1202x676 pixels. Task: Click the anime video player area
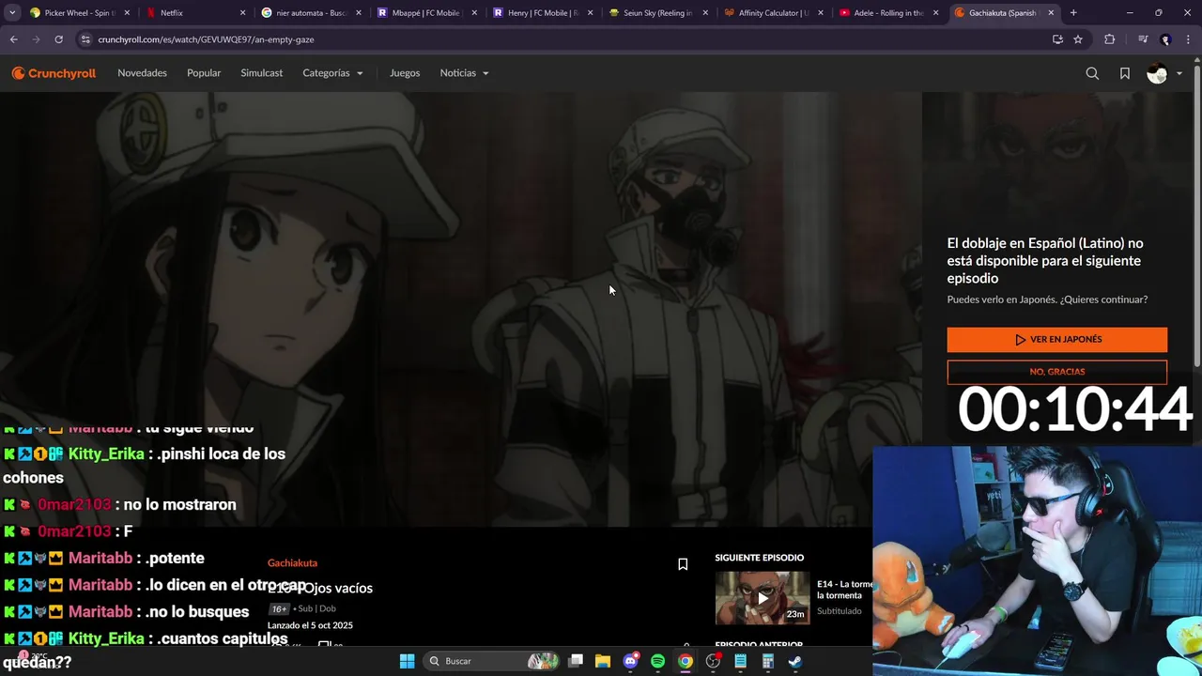pos(460,310)
